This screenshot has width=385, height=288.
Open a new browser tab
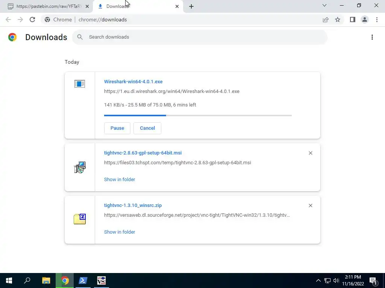pyautogui.click(x=191, y=6)
